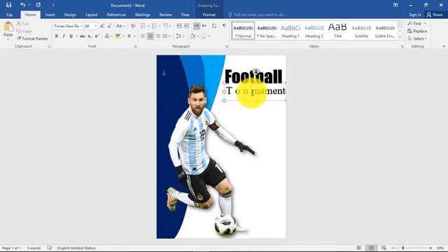Apply the Title style
This screenshot has height=252, width=448.
337,31
